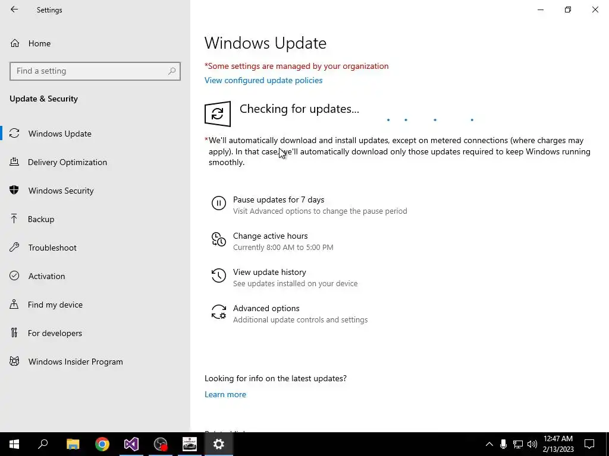Click the Windows Update sync arrows sidebar icon
The image size is (609, 456).
point(14,134)
